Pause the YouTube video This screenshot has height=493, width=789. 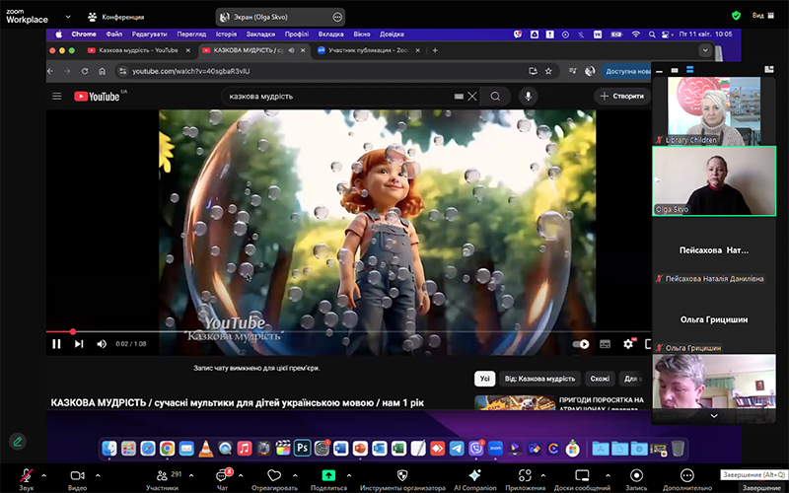[x=56, y=344]
